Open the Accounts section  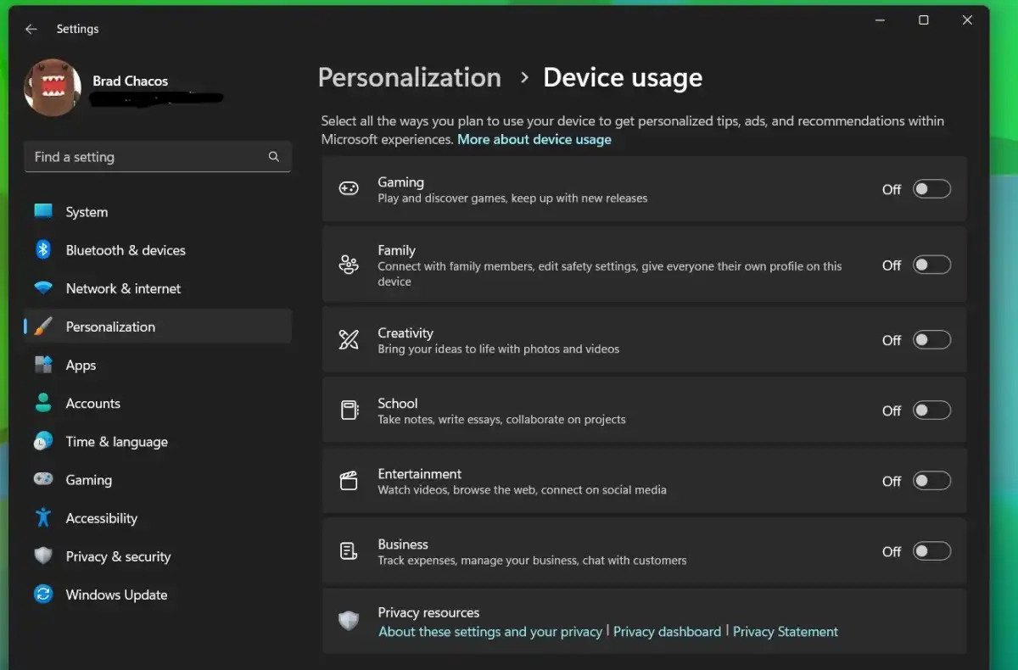click(92, 403)
